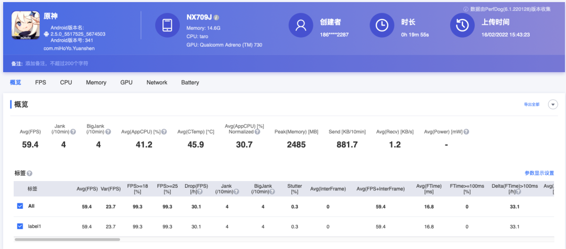Open 参数显示设置 parameter display settings
This screenshot has height=249, width=566.
click(x=539, y=173)
